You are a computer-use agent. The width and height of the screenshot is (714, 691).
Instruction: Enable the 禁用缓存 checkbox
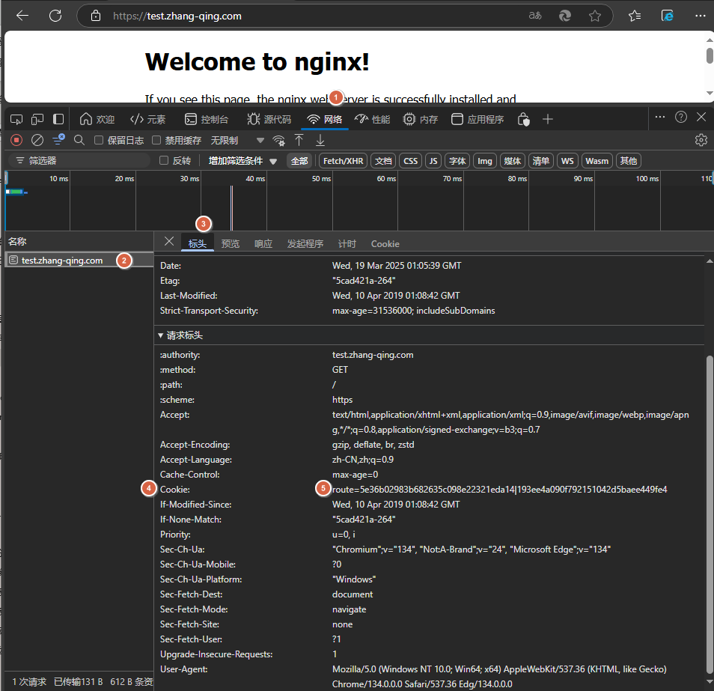[156, 140]
